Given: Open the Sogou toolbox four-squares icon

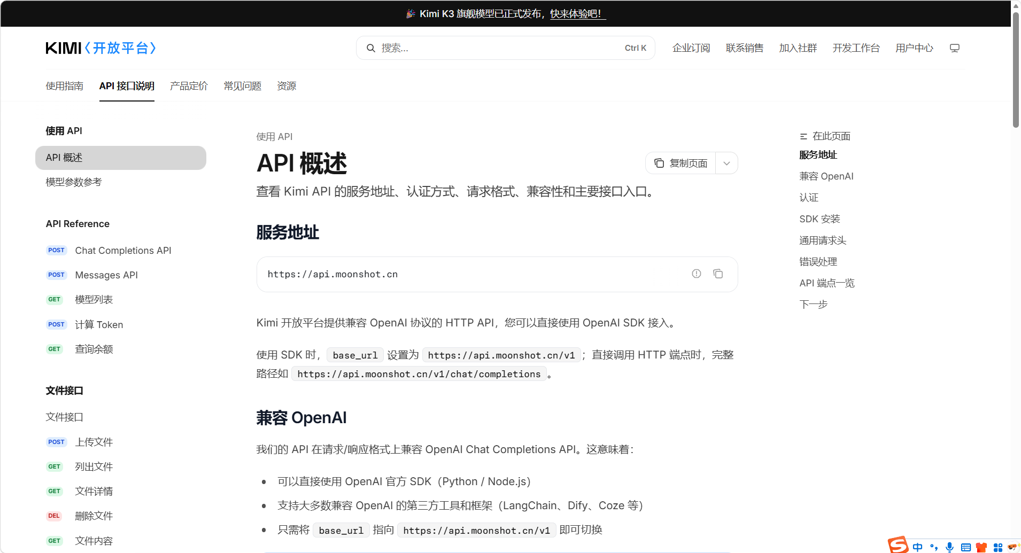Looking at the screenshot, I should pos(998,547).
